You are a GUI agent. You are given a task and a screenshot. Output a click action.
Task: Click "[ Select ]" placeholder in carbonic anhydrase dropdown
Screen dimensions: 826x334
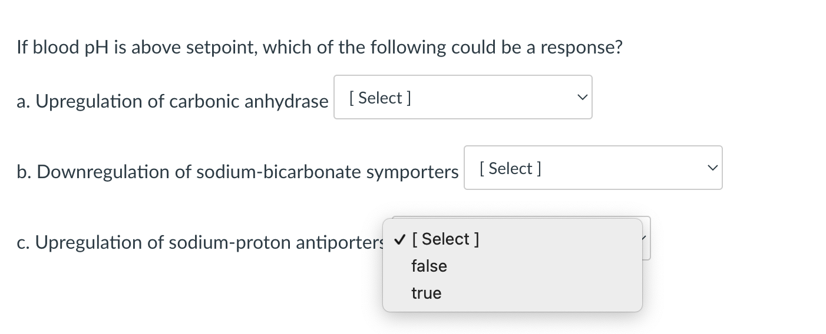[379, 98]
